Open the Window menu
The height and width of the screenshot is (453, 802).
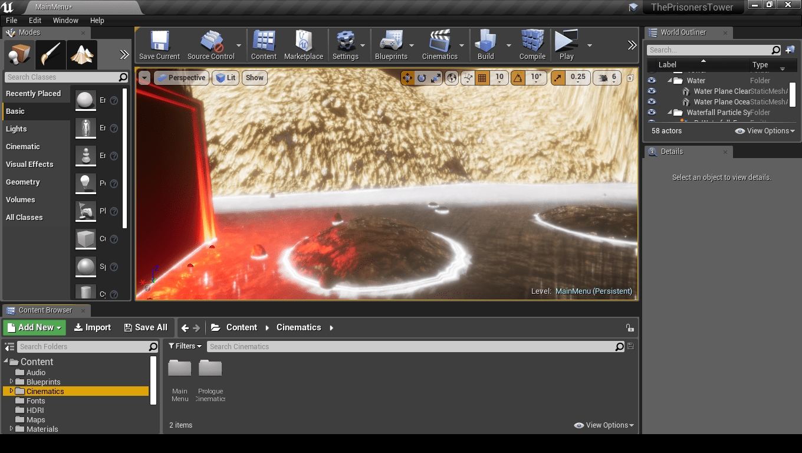point(65,20)
